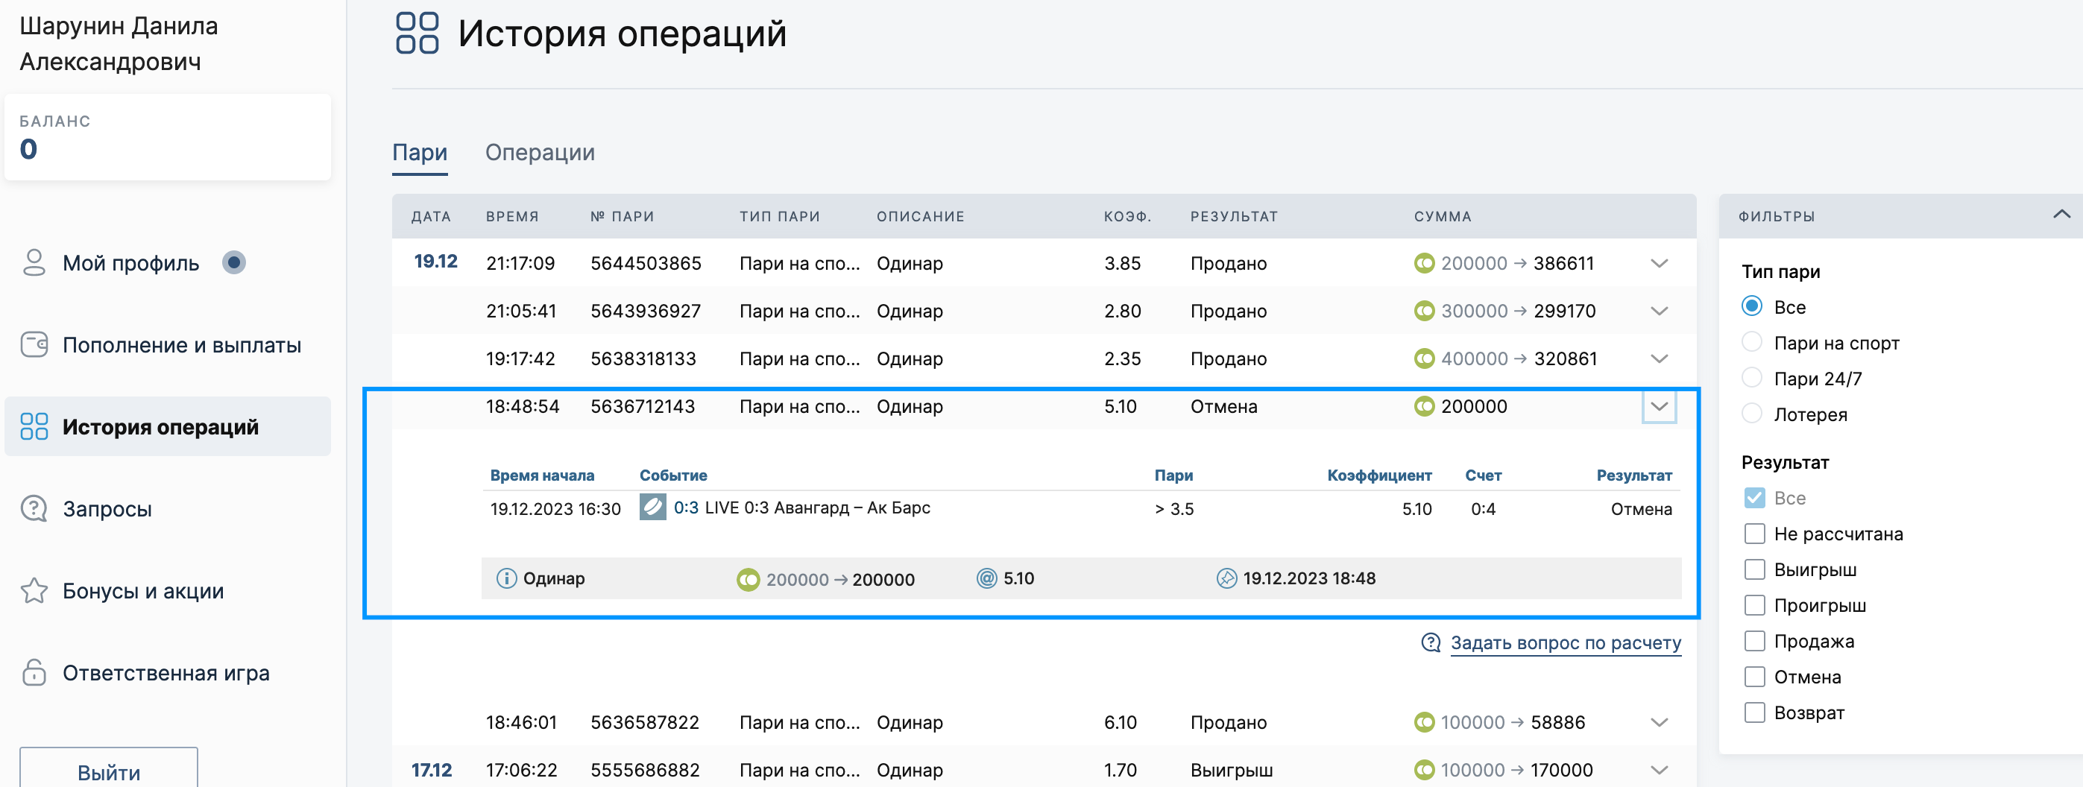The height and width of the screenshot is (787, 2083).
Task: Click the lock icon for Ответственная игра
Action: click(x=34, y=672)
